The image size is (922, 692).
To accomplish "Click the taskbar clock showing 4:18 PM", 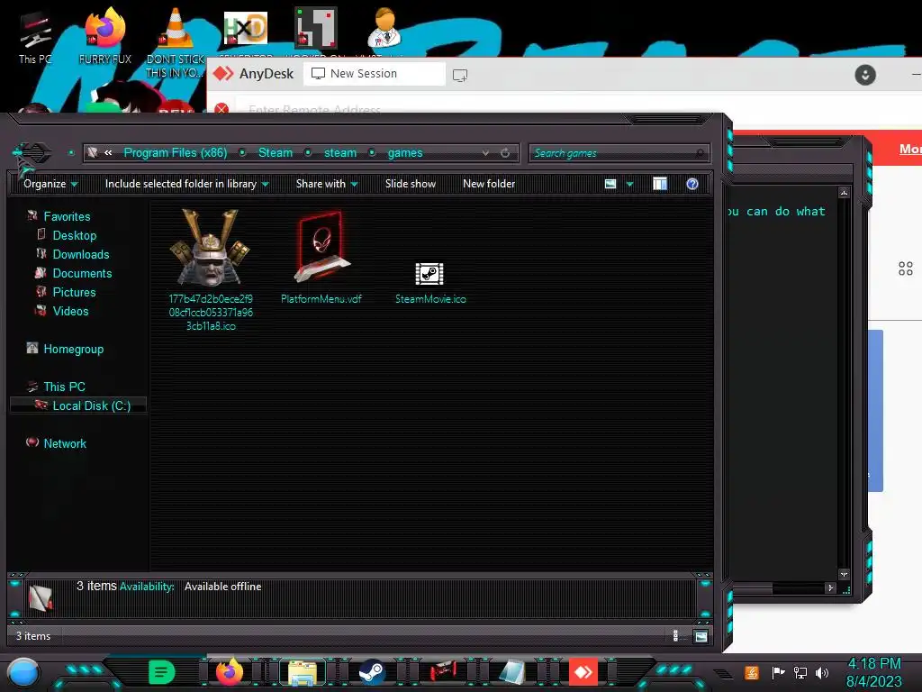I will [873, 672].
